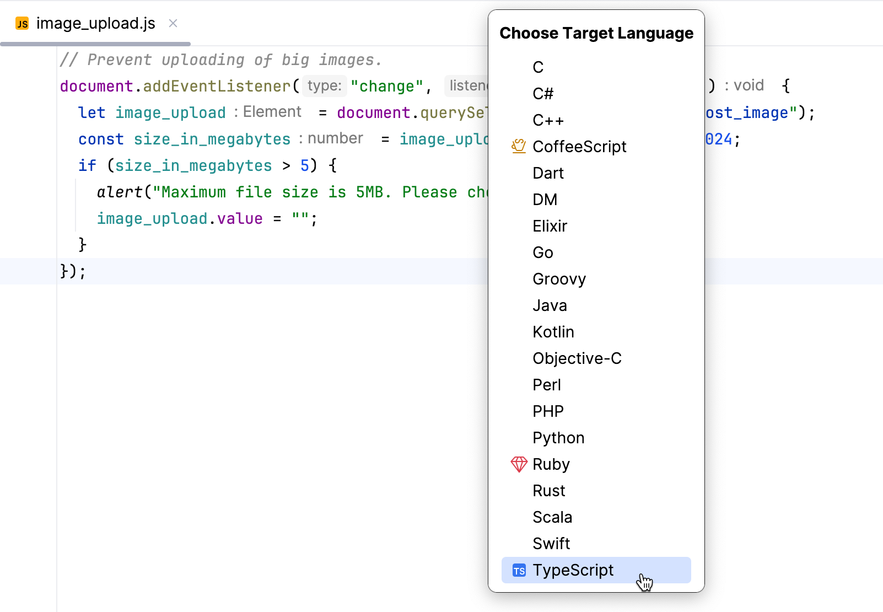Pick Perl as target language
Screen dimensions: 883x612
(596, 385)
